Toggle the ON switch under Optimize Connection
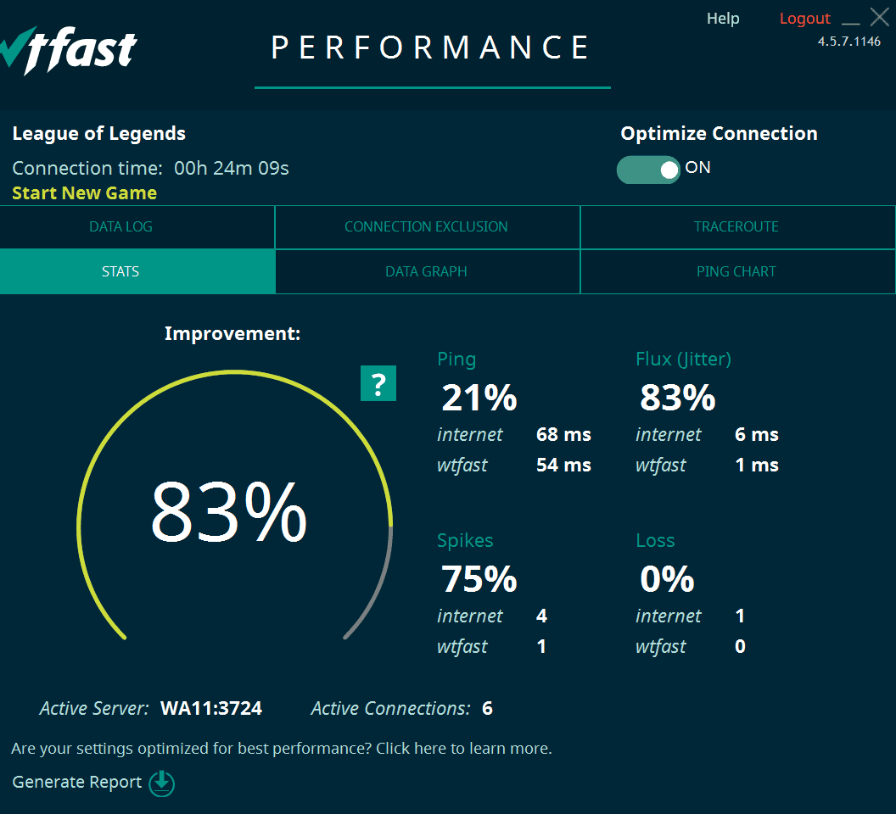The image size is (896, 814). point(648,170)
